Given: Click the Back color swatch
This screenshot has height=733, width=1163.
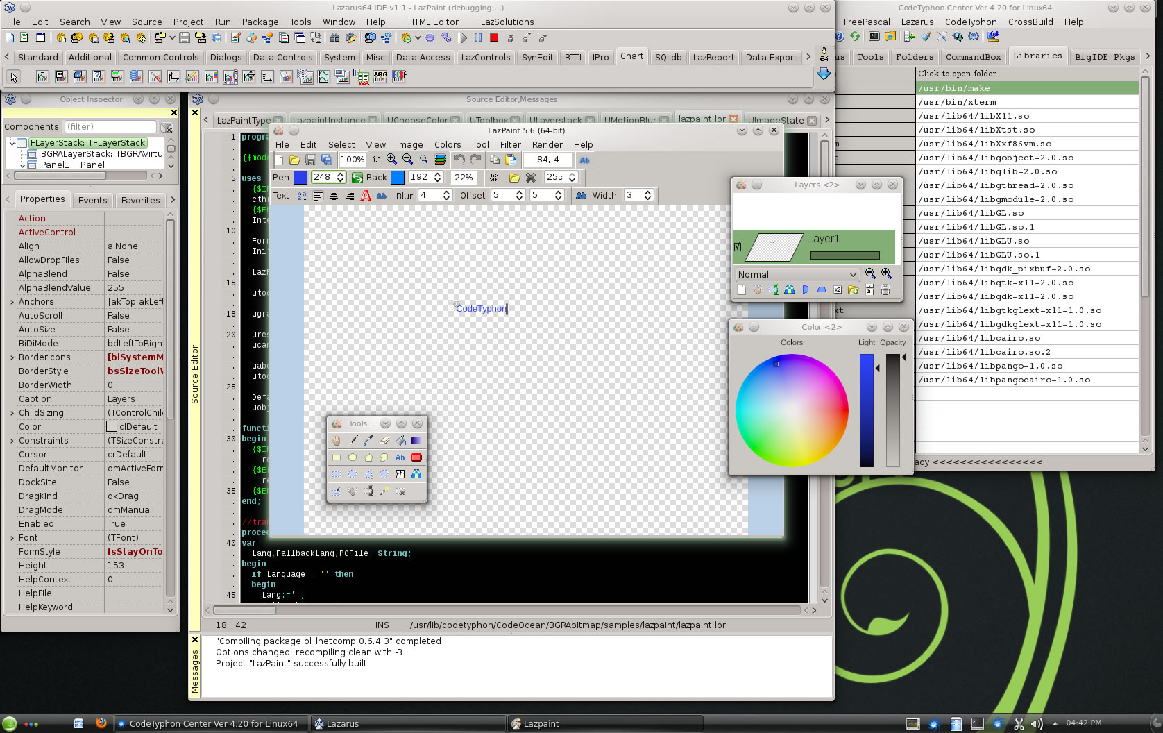Looking at the screenshot, I should click(398, 178).
